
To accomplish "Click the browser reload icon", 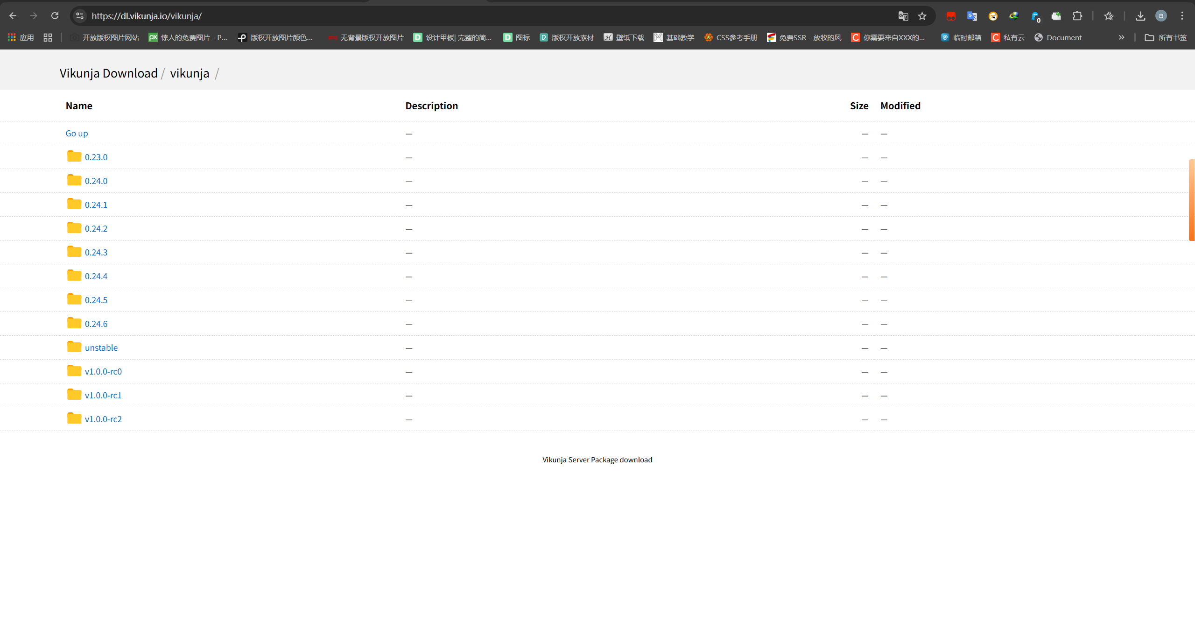I will click(x=55, y=16).
